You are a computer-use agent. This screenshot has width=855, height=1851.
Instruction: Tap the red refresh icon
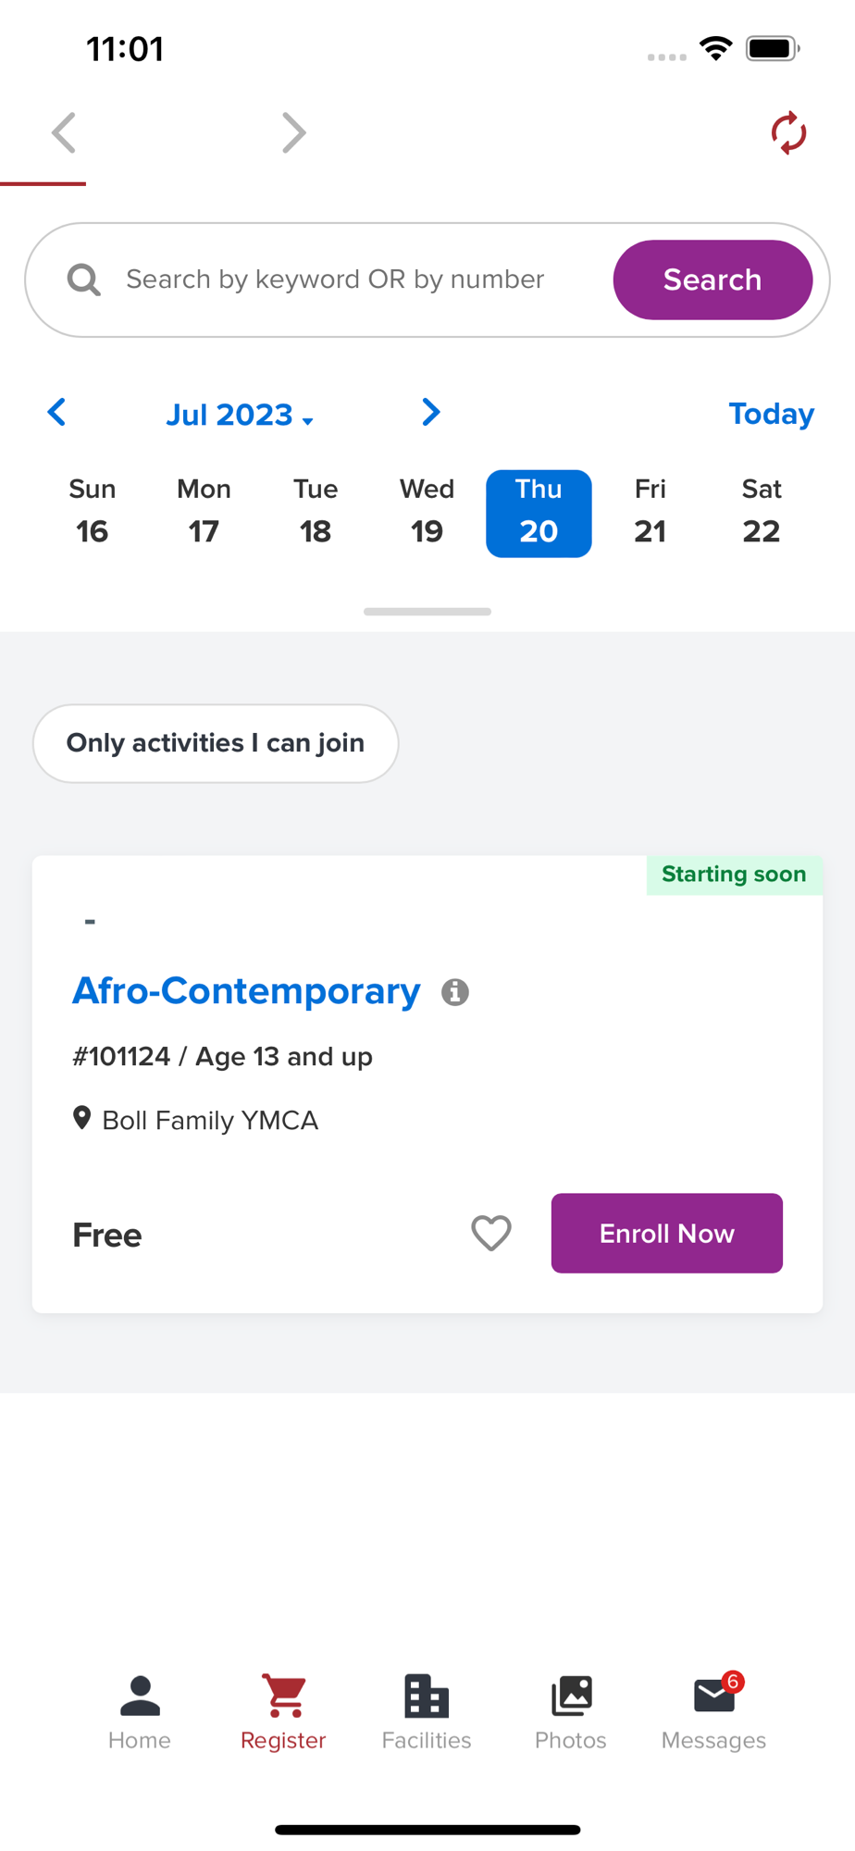(x=788, y=133)
